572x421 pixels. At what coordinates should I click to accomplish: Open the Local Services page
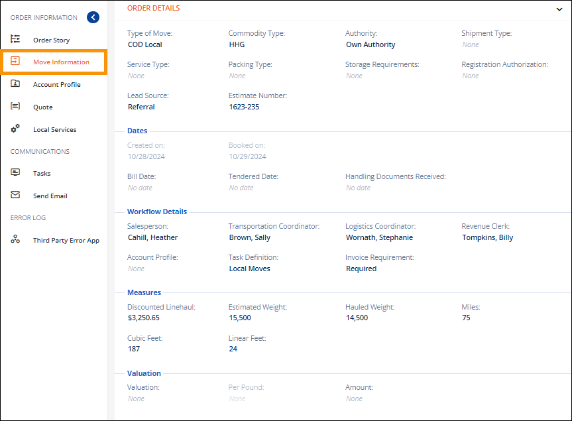[x=54, y=130]
